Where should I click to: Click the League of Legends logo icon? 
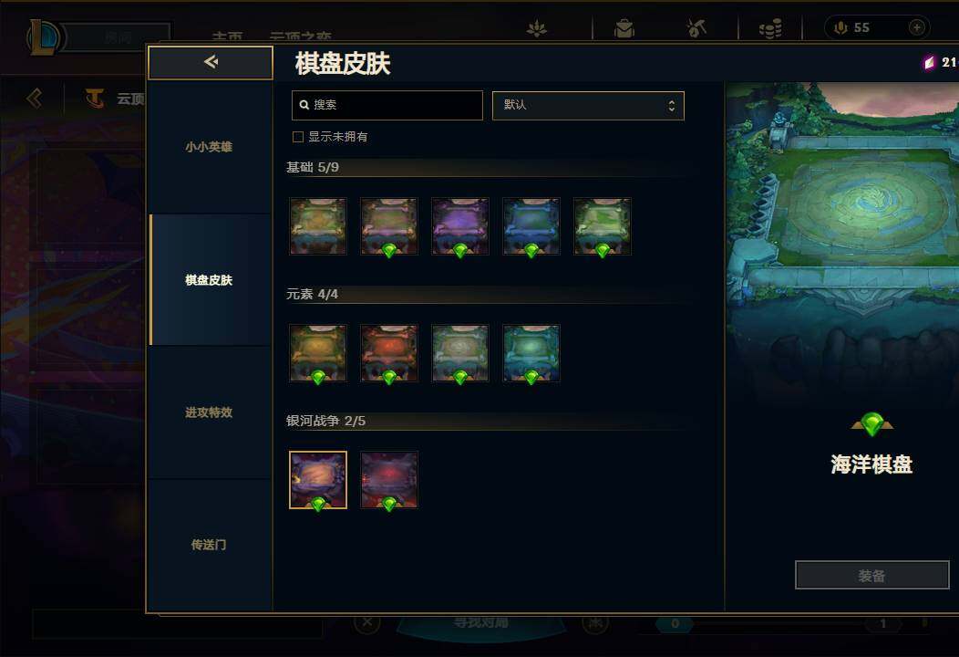pos(43,36)
